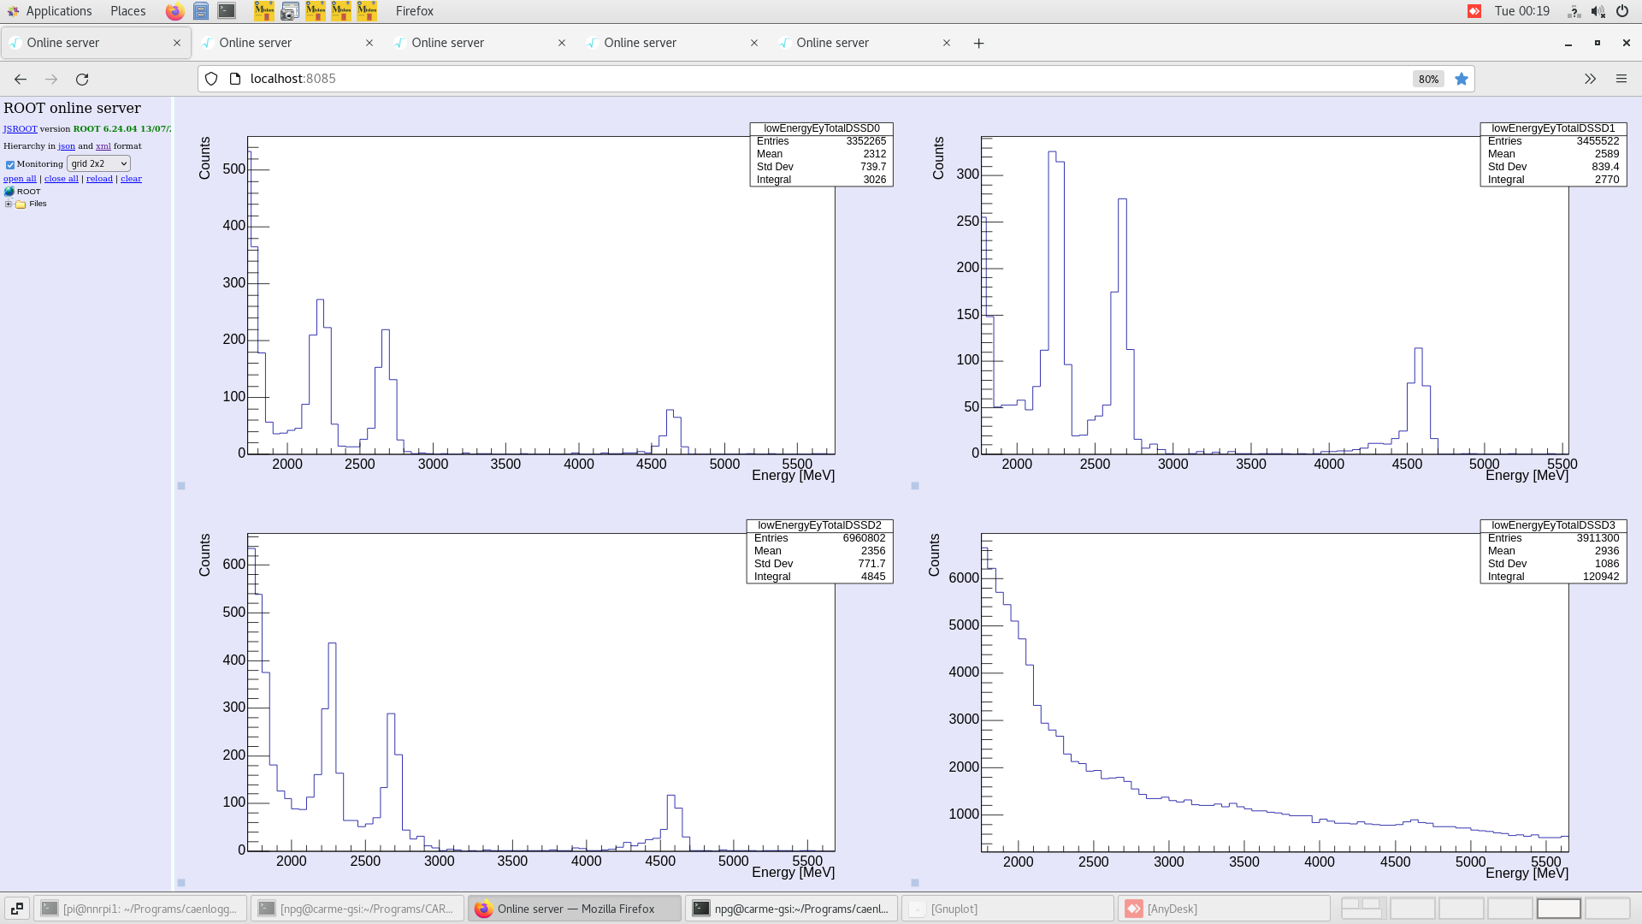Open the terminal emulator from the top panel
This screenshot has width=1642, height=924.
pos(226,11)
